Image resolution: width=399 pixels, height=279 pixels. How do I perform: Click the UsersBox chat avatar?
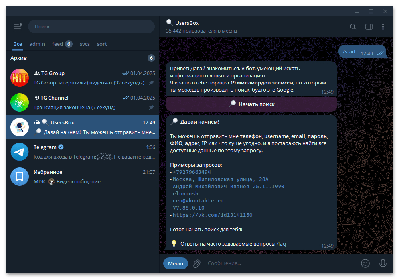click(x=20, y=127)
